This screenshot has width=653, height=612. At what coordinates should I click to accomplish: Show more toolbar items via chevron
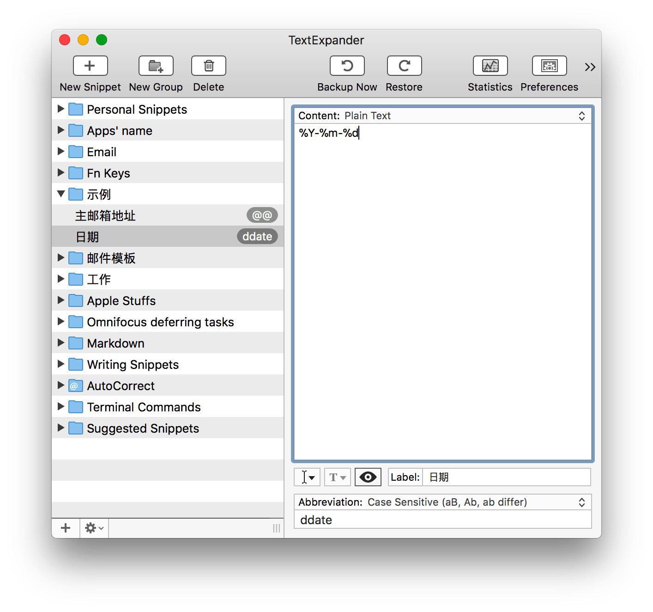pos(590,67)
